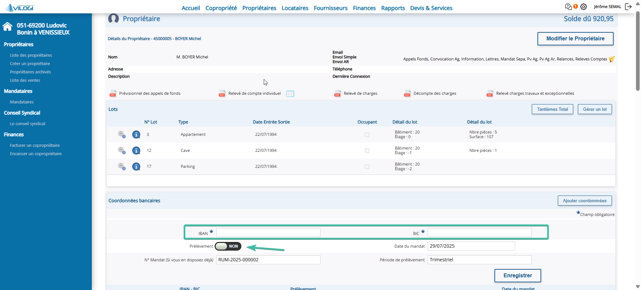Open Décompte des charges PDF icon
This screenshot has width=641, height=290.
coord(407,93)
